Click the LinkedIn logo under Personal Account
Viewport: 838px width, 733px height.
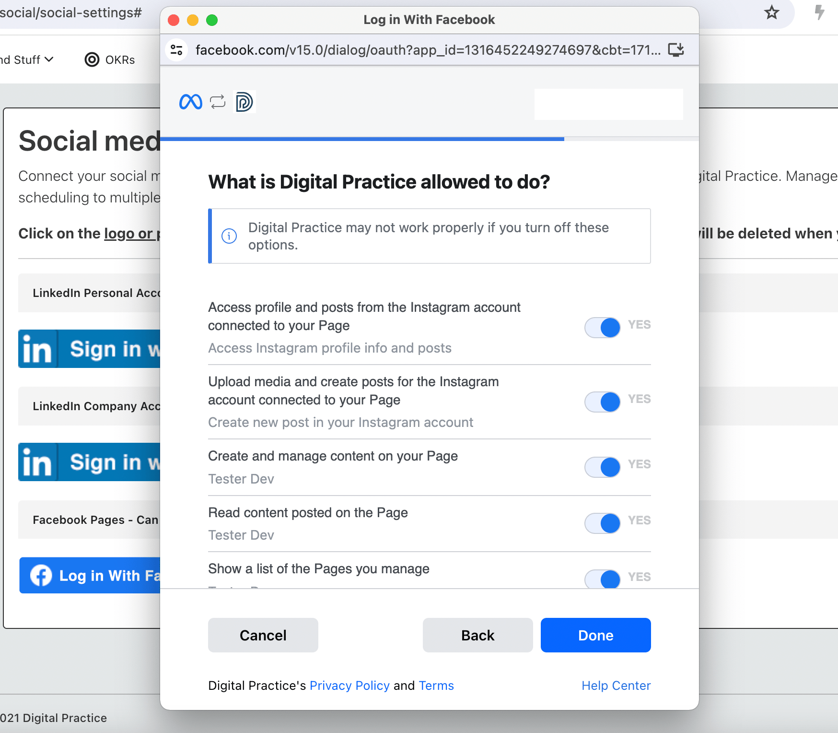[x=37, y=349]
